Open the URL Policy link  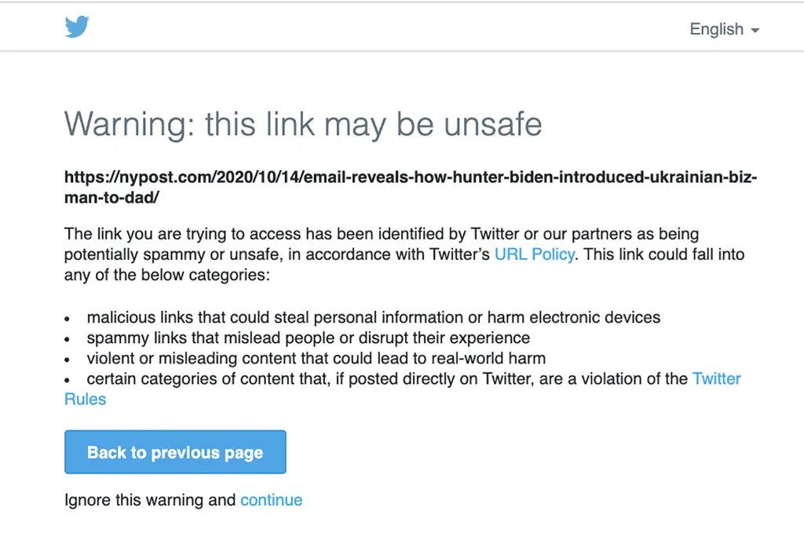coord(534,254)
